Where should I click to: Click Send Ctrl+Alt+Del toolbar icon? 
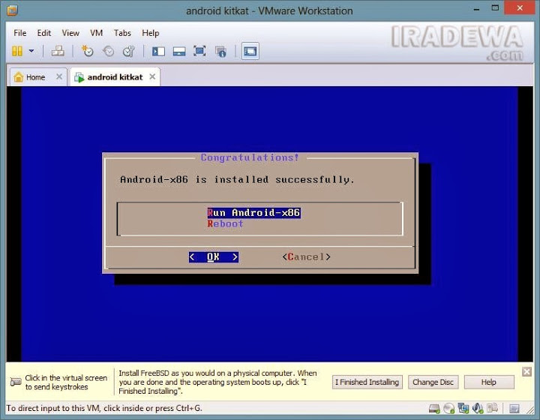click(58, 51)
